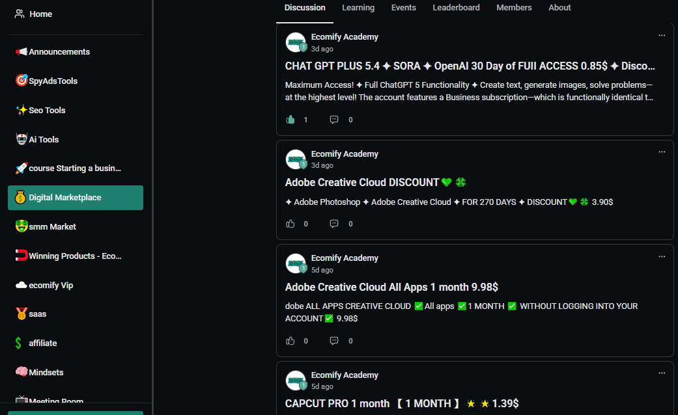The image size is (678, 415).
Task: Like the Adobe Creative Cloud DISCOUNT post
Action: click(x=290, y=224)
